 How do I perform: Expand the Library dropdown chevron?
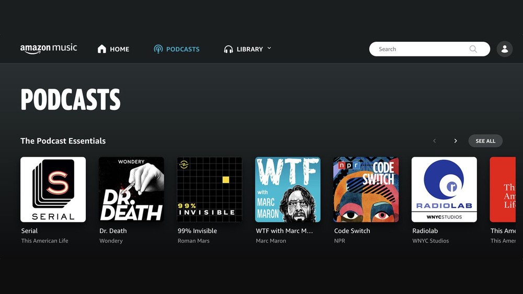(269, 48)
